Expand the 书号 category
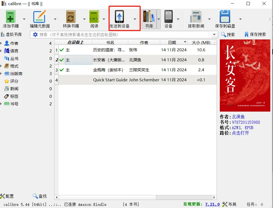The image size is (273, 208). [1, 104]
